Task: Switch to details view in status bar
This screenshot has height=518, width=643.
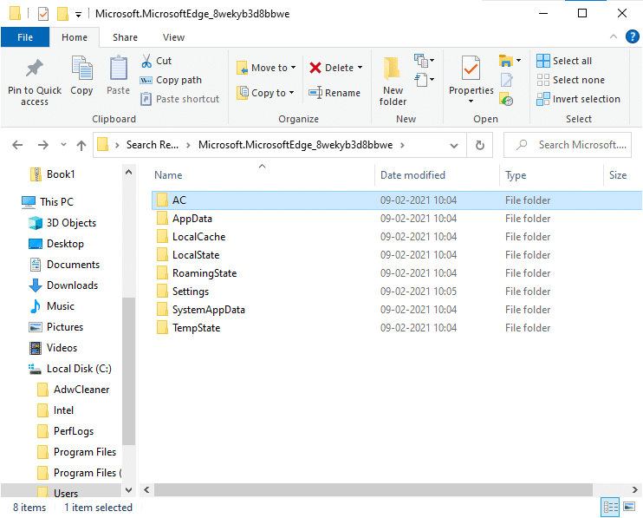Action: click(x=609, y=508)
